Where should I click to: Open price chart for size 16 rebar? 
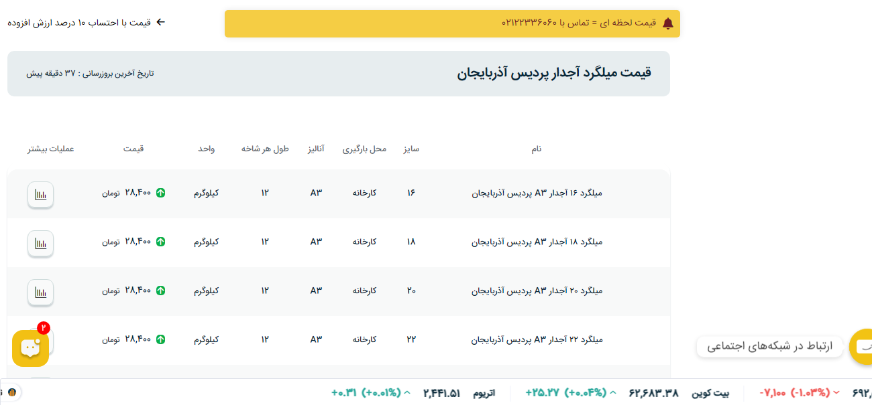[x=40, y=195]
